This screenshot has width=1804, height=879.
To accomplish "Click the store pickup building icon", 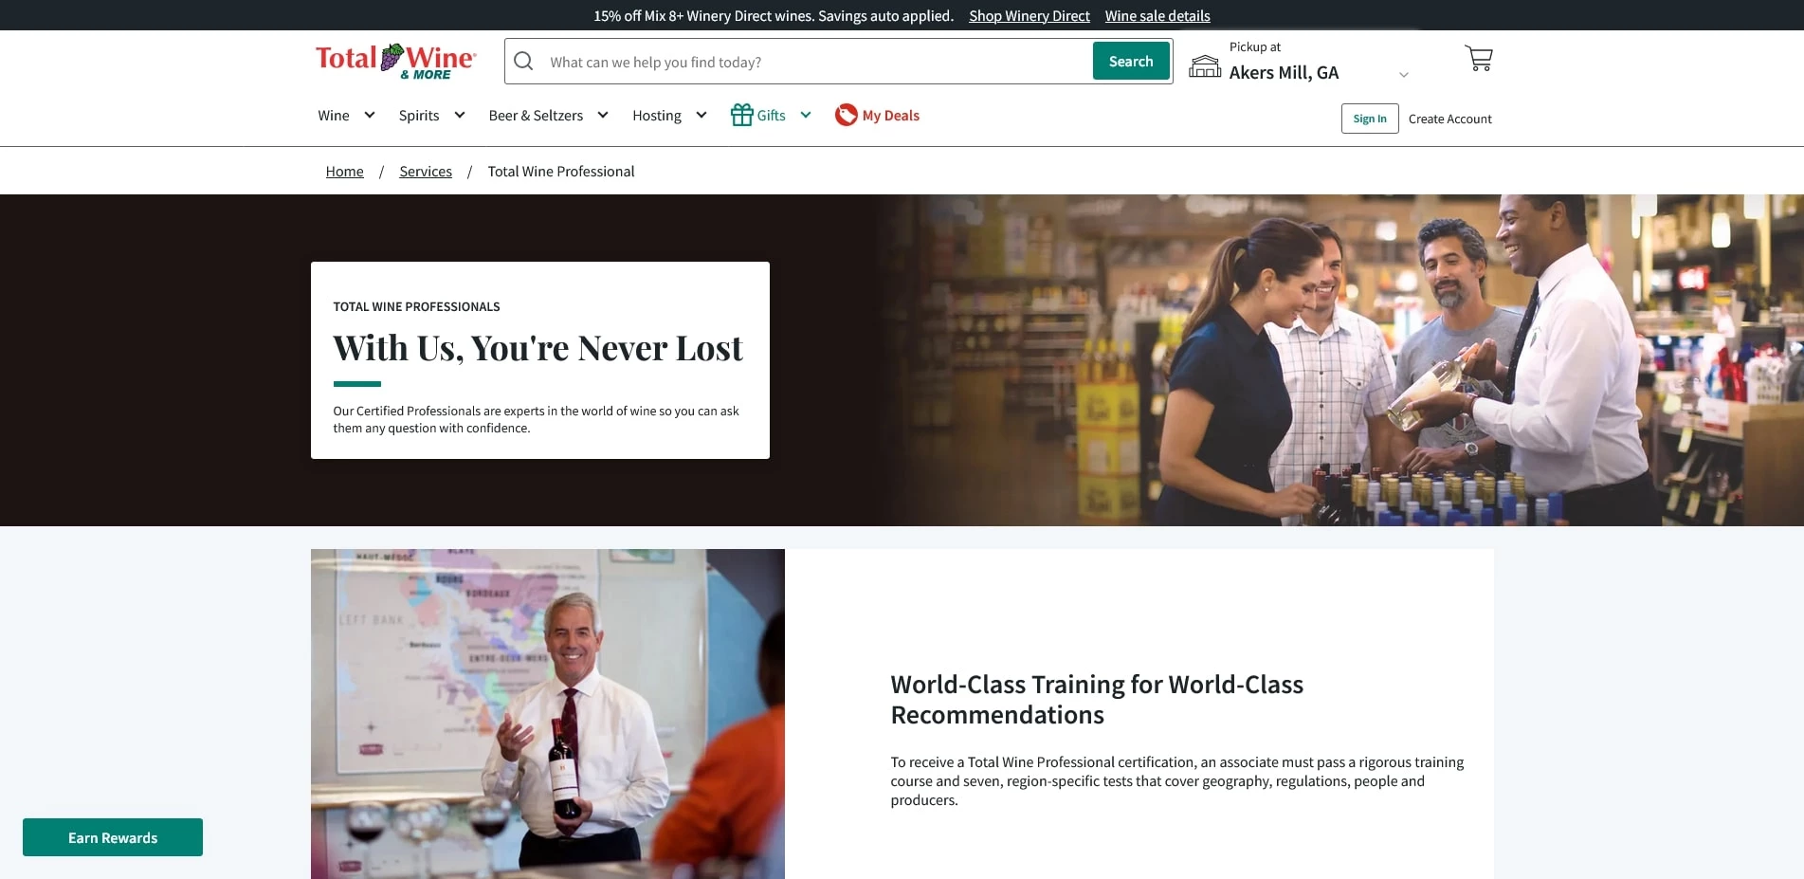I will pos(1205,65).
